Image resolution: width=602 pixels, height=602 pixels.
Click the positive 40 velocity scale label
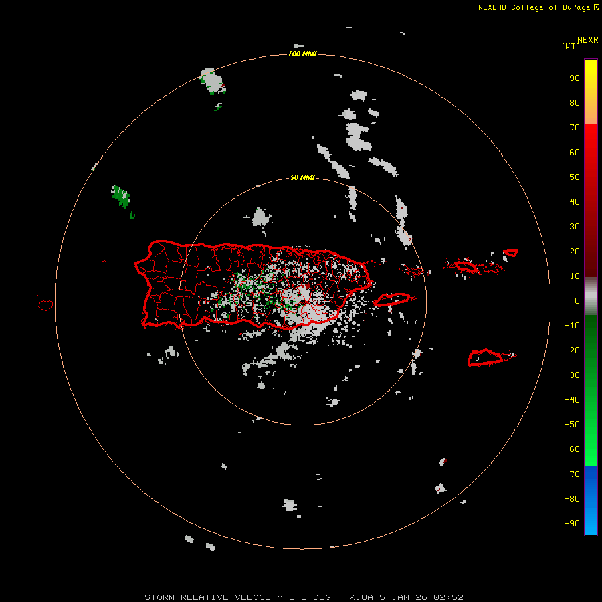(575, 202)
